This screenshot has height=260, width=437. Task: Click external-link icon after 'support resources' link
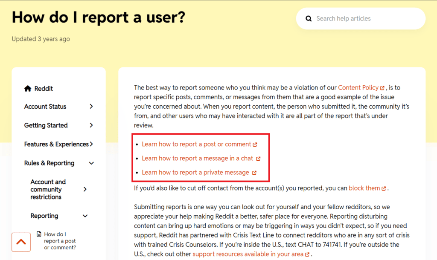tap(307, 254)
